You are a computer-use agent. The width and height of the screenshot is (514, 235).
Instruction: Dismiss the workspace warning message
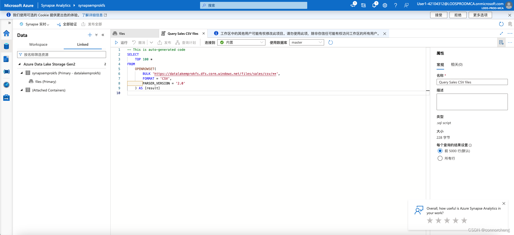pos(385,34)
